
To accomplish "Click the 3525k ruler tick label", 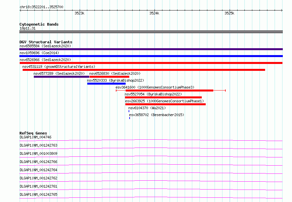I will pyautogui.click(x=229, y=13).
